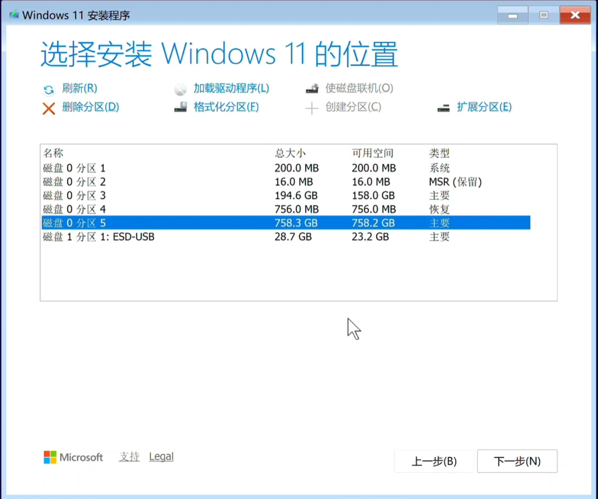Click the load driver disc icon
598x499 pixels.
[181, 90]
